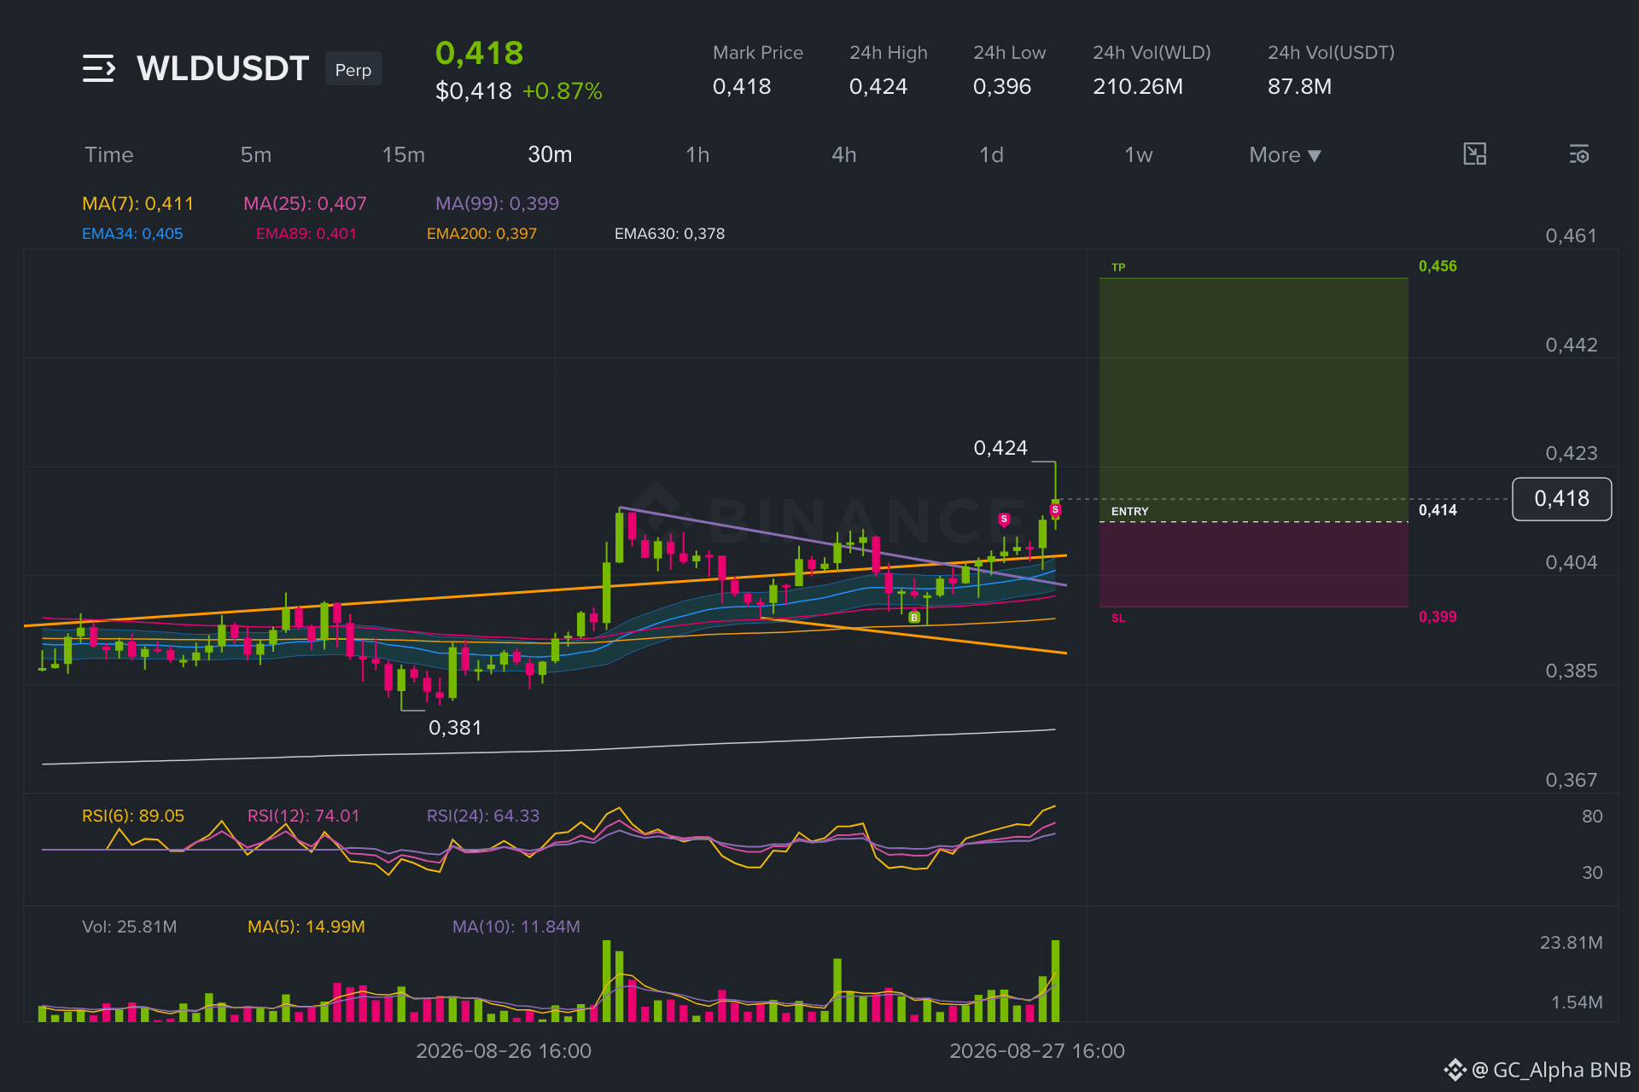Click the 24h Vol(WLD) value 210.26M

pyautogui.click(x=1138, y=86)
